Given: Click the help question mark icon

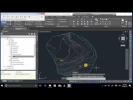Looking at the screenshot, I should pyautogui.click(x=114, y=14).
